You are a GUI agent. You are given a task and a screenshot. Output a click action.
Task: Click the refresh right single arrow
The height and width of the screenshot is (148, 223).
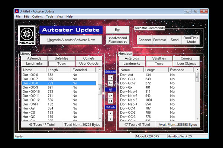tap(110, 113)
